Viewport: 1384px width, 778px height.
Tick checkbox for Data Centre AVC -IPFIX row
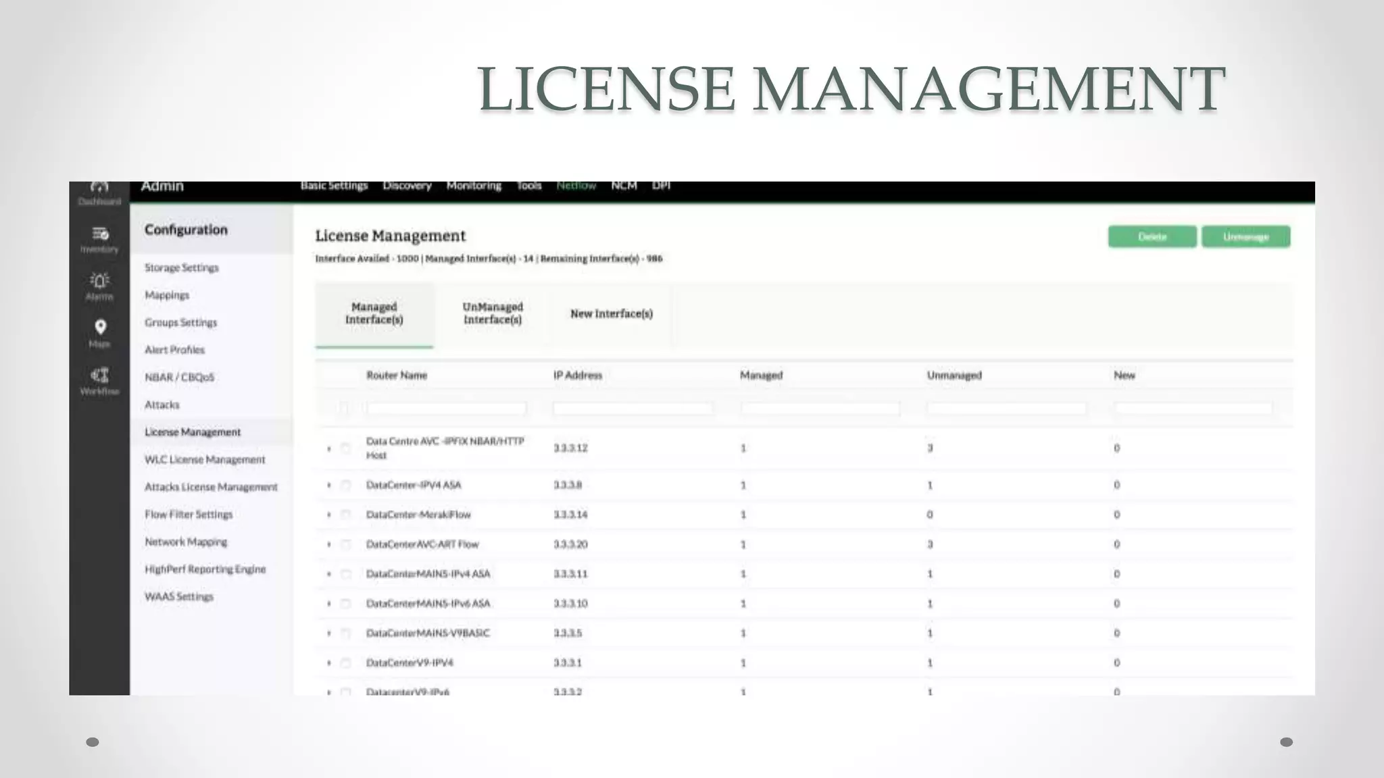coord(345,448)
